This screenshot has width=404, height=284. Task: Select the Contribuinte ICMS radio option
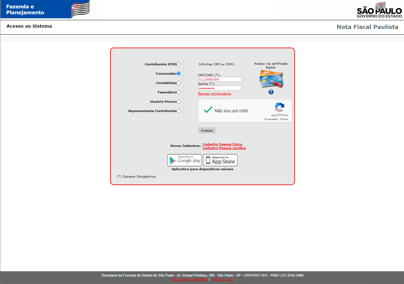point(179,64)
